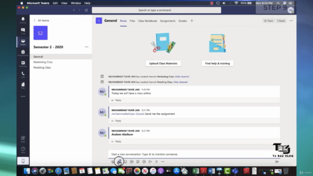
Task: Hide channel link for Retailing Class
Action: point(180,82)
